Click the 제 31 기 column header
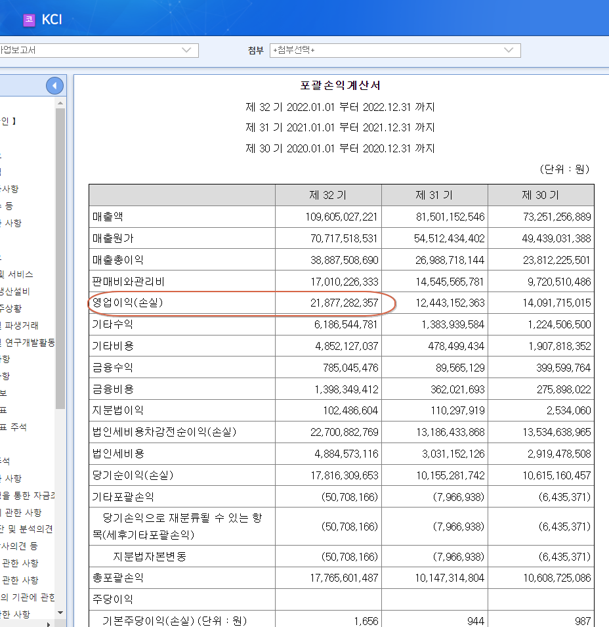 pyautogui.click(x=434, y=195)
